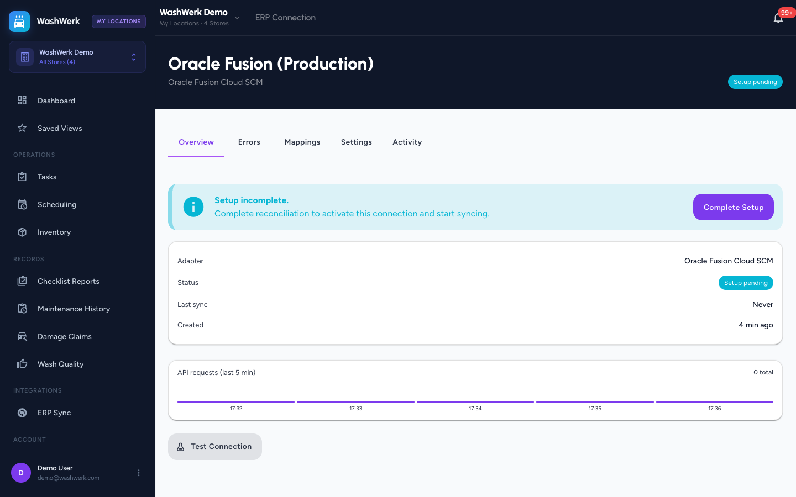Click the 17:36 bar in API chart
Viewport: 796px width, 497px height.
tap(715, 402)
